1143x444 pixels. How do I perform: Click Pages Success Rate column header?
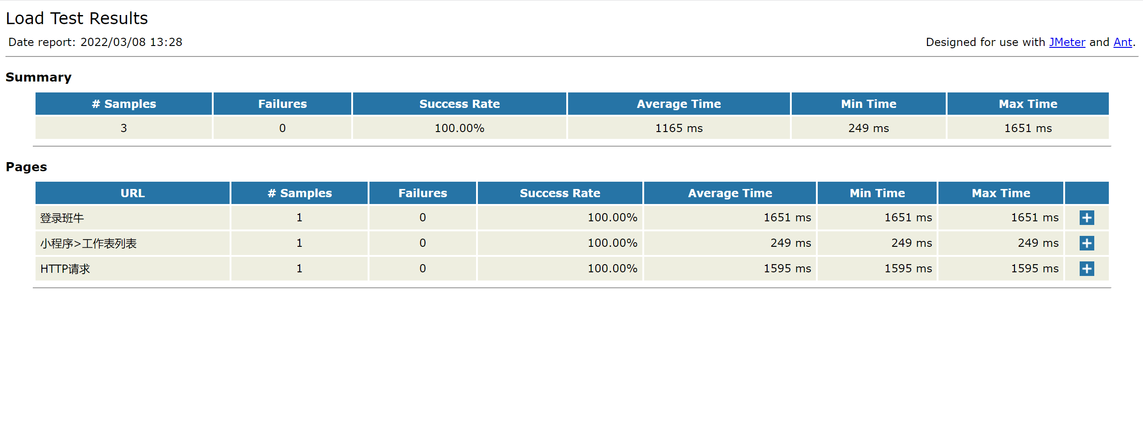point(560,193)
